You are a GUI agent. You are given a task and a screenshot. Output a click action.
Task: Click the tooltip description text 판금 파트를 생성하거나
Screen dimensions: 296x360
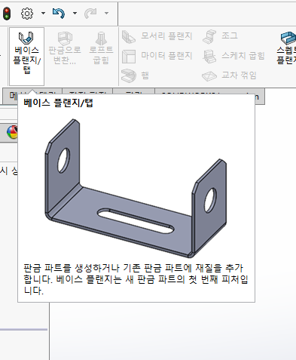(x=71, y=268)
